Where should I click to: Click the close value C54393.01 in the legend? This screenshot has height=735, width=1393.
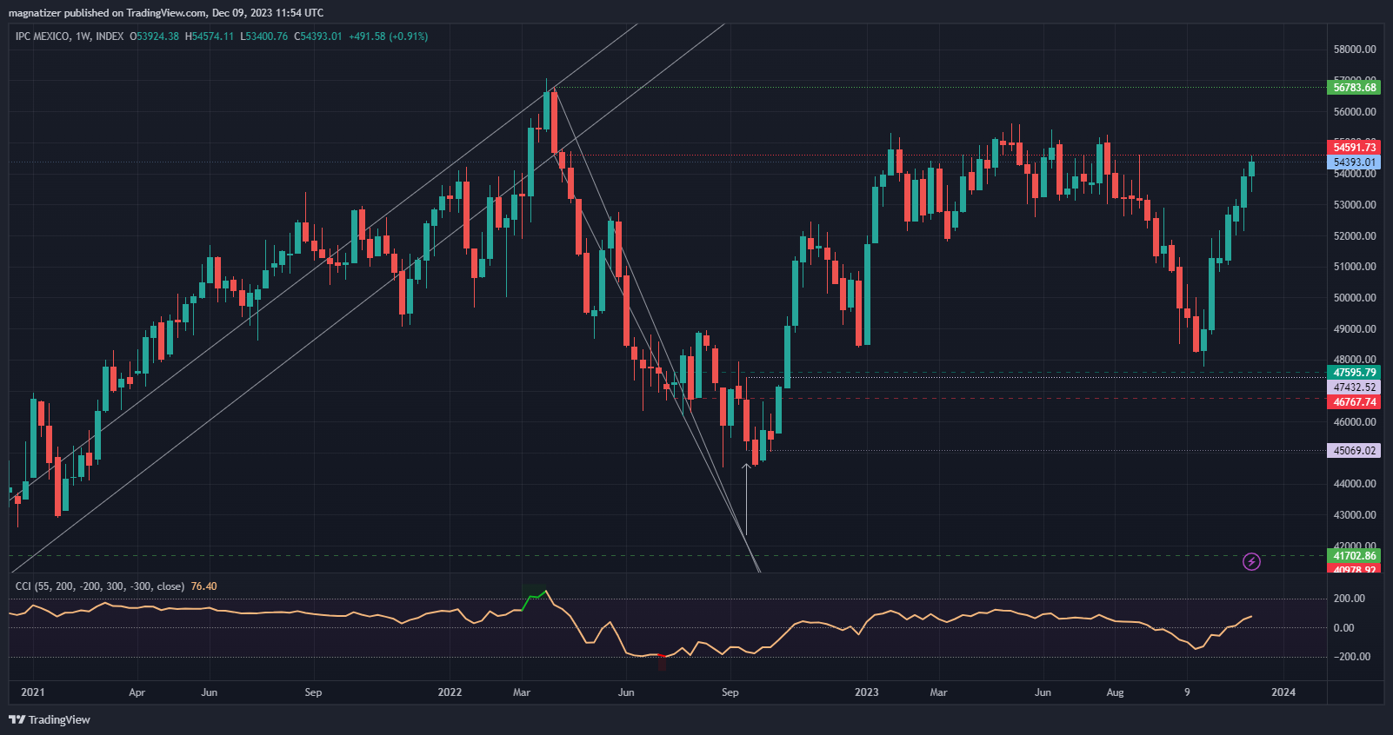[x=318, y=36]
